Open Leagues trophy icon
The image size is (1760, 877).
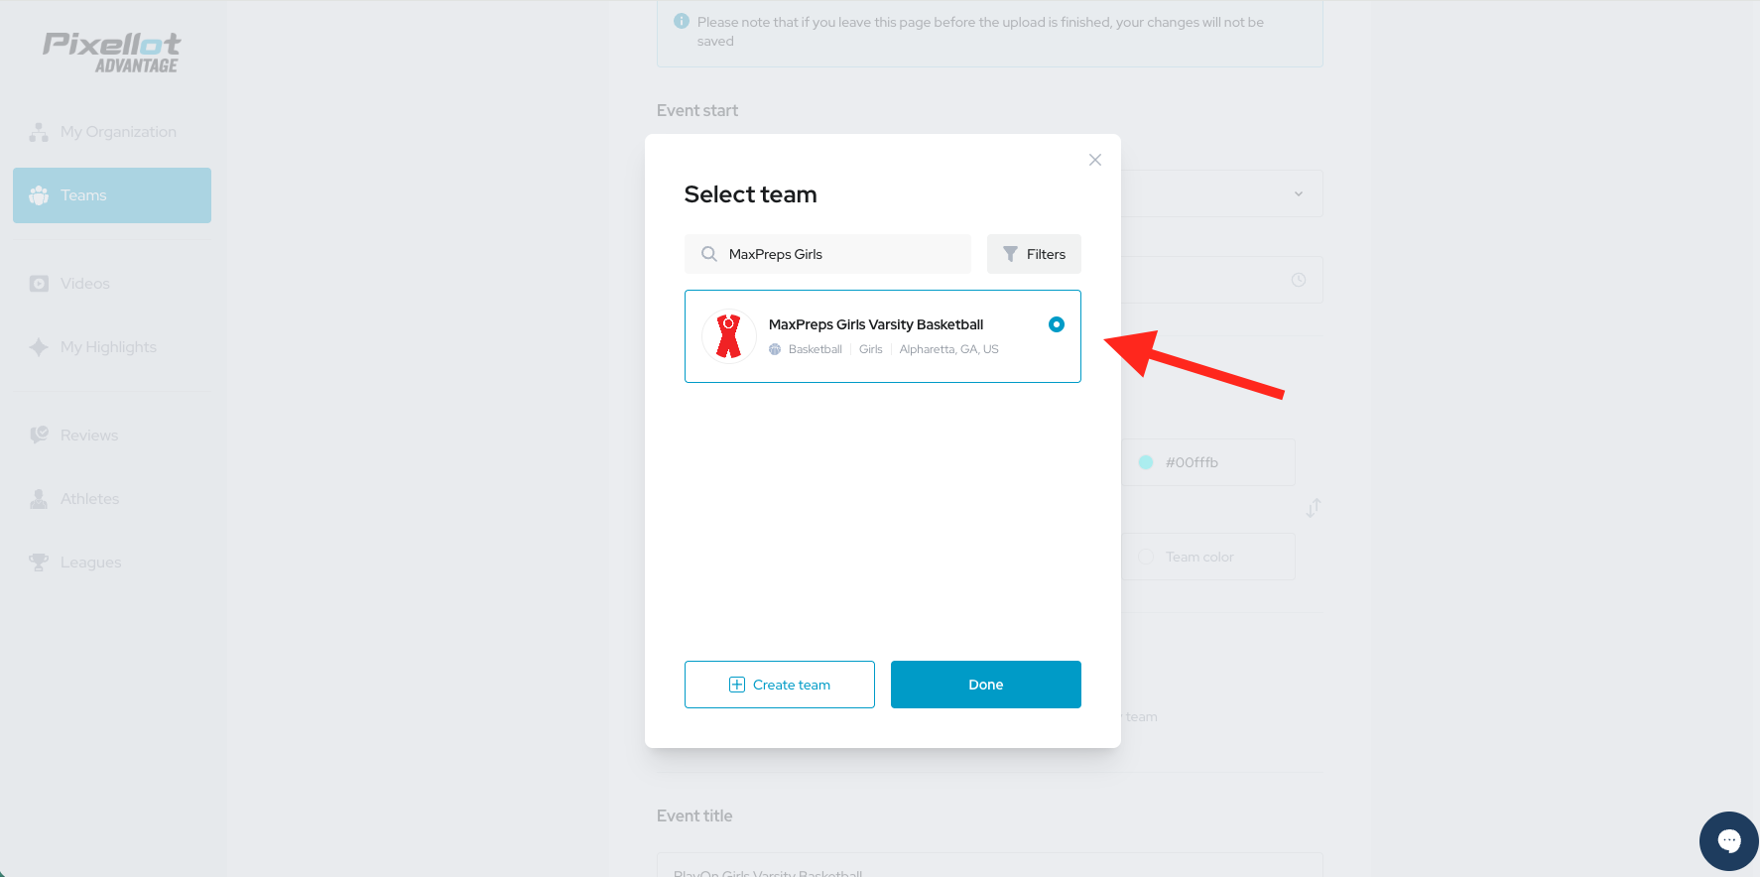39,563
